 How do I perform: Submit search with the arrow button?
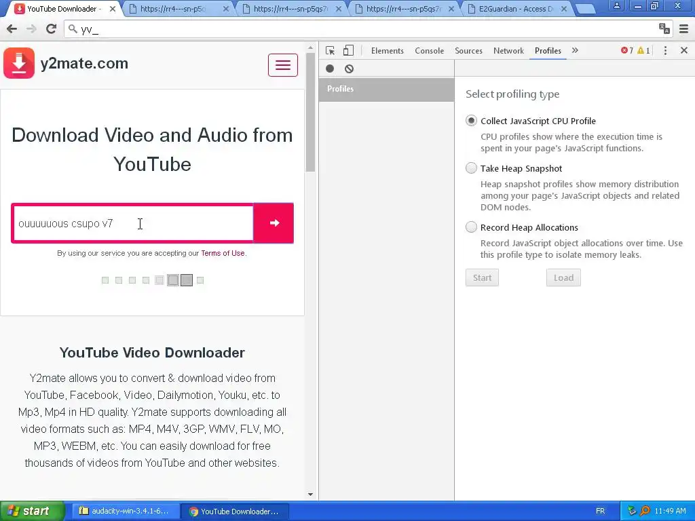point(274,223)
